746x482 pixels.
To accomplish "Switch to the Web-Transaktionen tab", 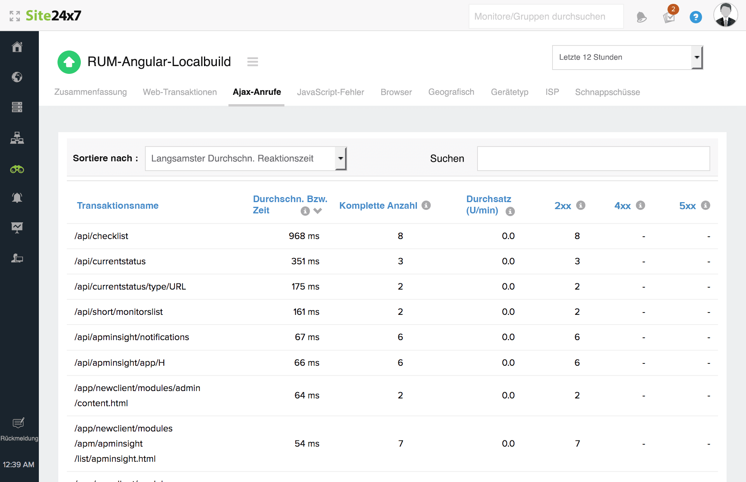I will (x=180, y=92).
